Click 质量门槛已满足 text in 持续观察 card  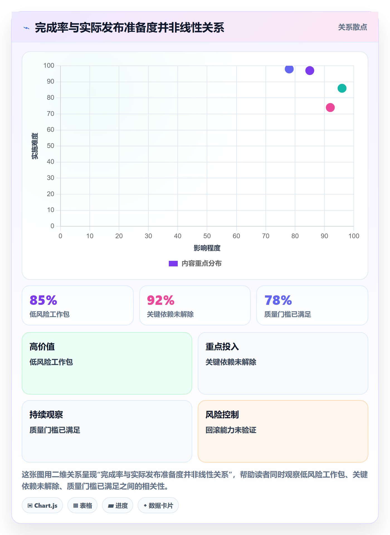coord(55,430)
